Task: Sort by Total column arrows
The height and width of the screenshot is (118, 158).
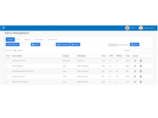Action: pyautogui.click(x=130, y=55)
